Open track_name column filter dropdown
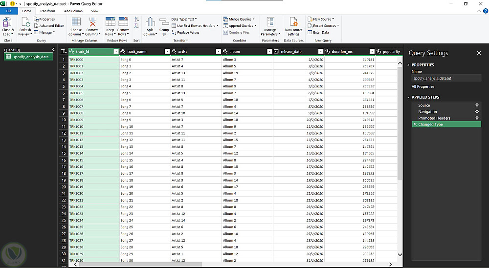The height and width of the screenshot is (268, 489). pyautogui.click(x=167, y=51)
